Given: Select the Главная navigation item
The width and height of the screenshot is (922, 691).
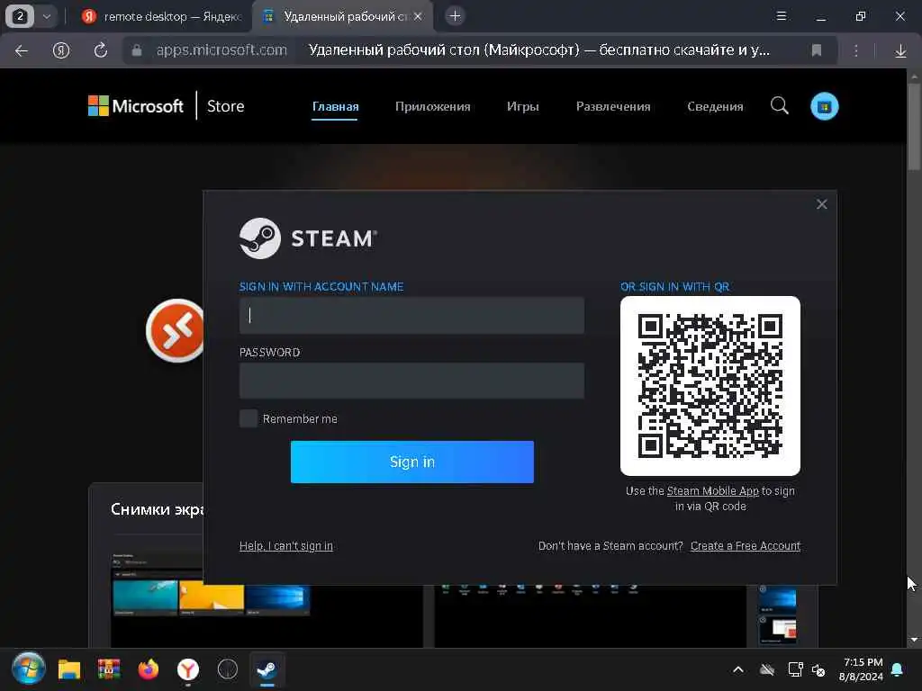Looking at the screenshot, I should (x=335, y=106).
